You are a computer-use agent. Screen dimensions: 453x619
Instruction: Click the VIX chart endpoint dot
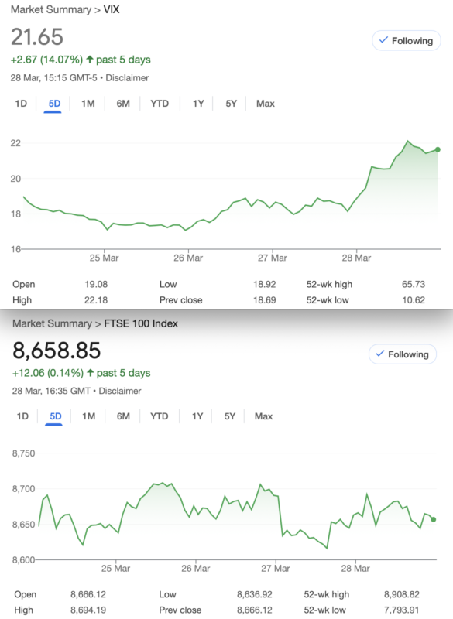(438, 149)
